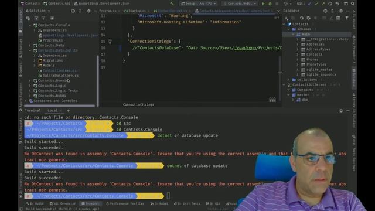Collapse the Contacts.Console project node
The width and height of the screenshot is (375, 211).
tap(30, 25)
